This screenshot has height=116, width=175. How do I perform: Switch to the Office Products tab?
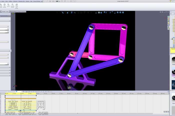click(13, 11)
